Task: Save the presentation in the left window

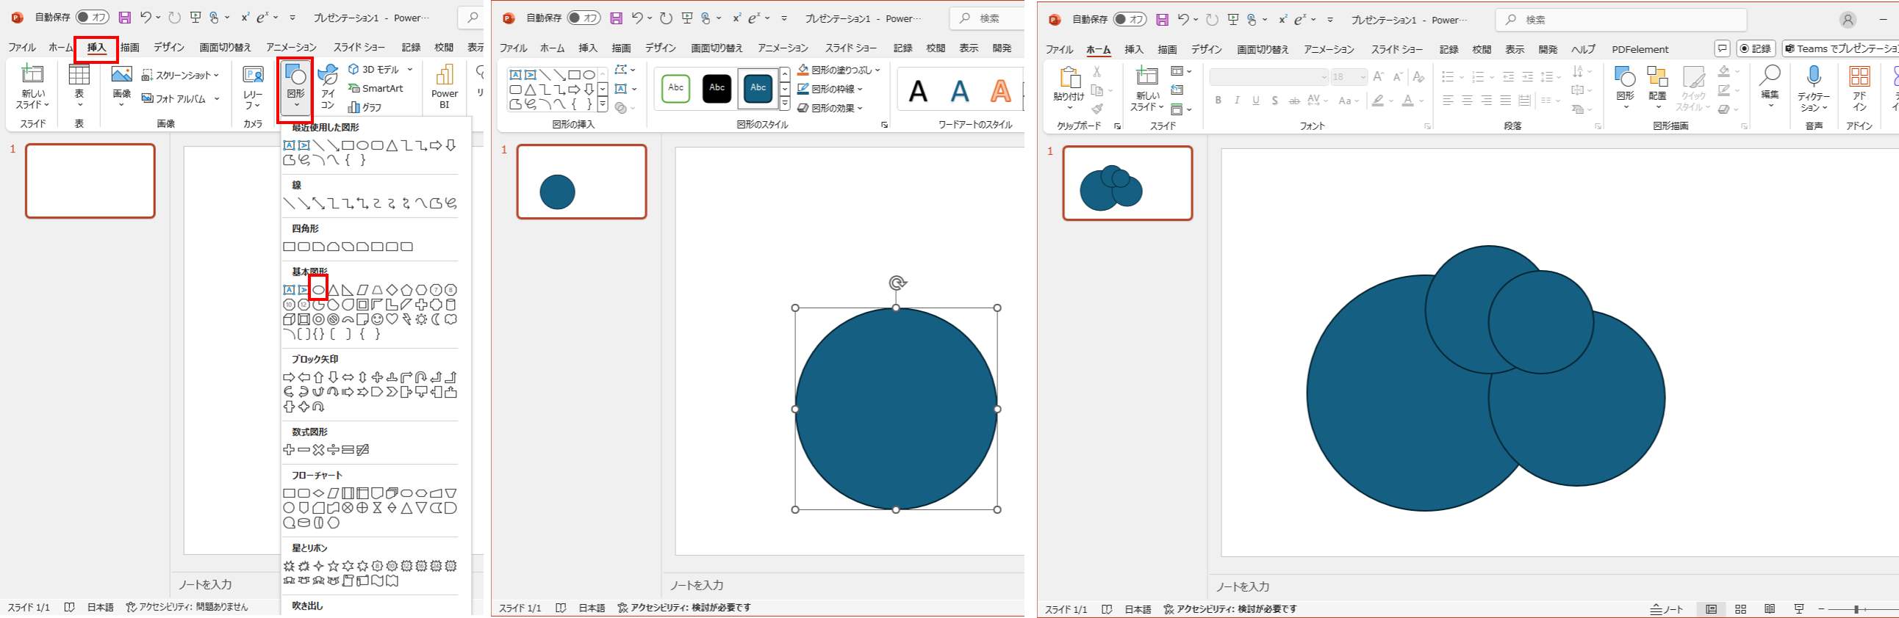Action: coord(125,17)
